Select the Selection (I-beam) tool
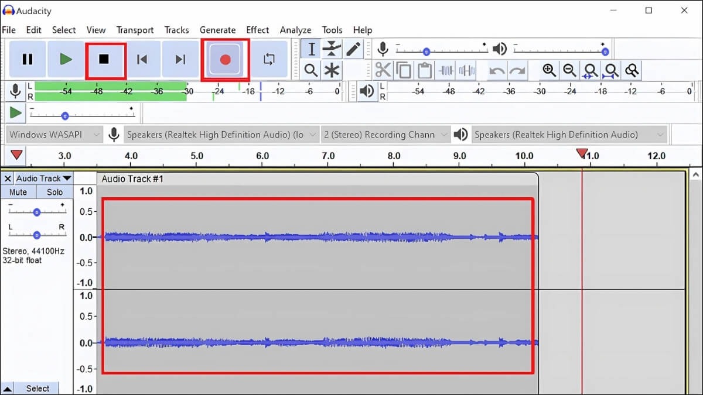This screenshot has width=703, height=395. click(311, 49)
